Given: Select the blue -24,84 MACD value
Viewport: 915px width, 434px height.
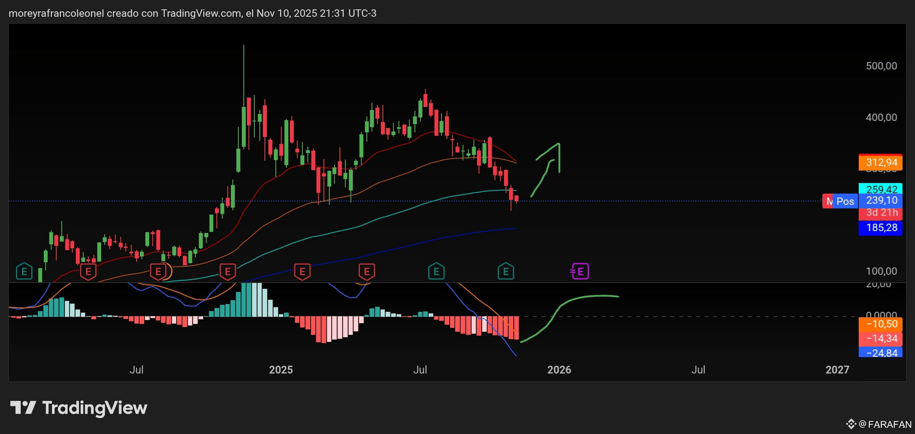Looking at the screenshot, I should pyautogui.click(x=881, y=352).
